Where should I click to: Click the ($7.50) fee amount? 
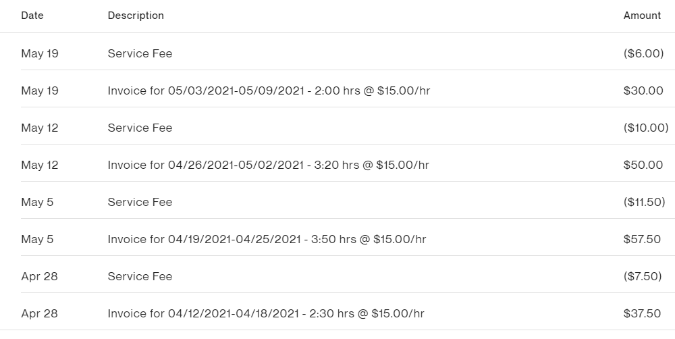[x=643, y=277]
